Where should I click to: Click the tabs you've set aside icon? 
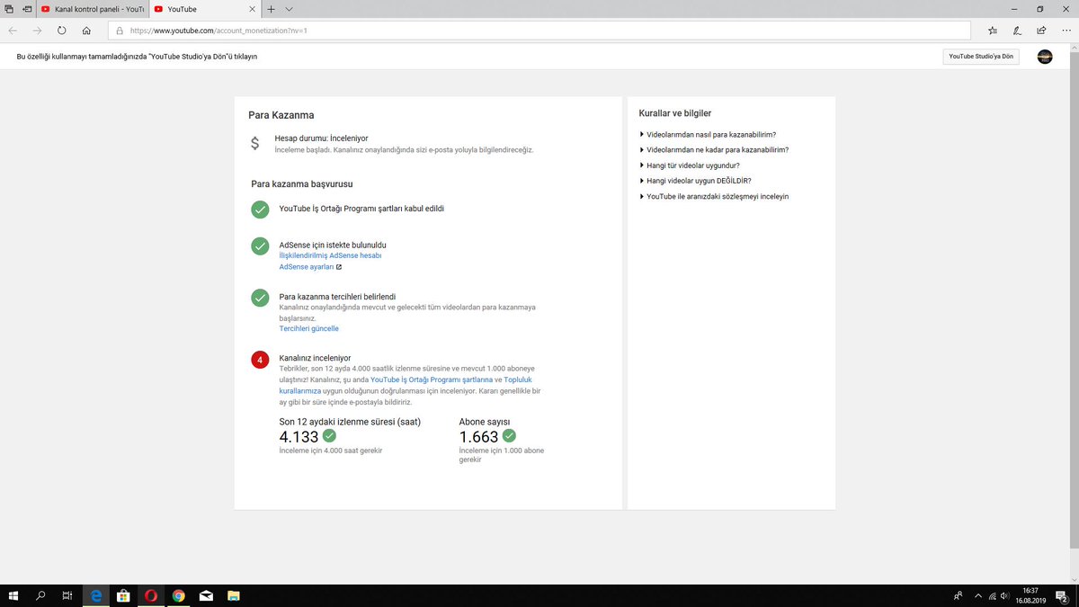click(x=9, y=9)
